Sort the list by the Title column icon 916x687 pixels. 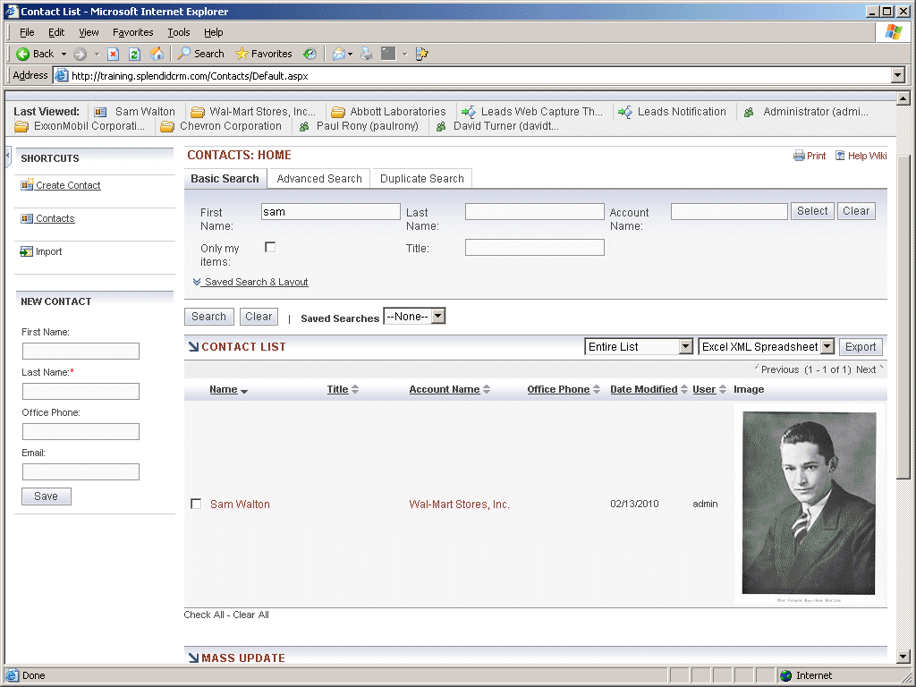pos(355,389)
